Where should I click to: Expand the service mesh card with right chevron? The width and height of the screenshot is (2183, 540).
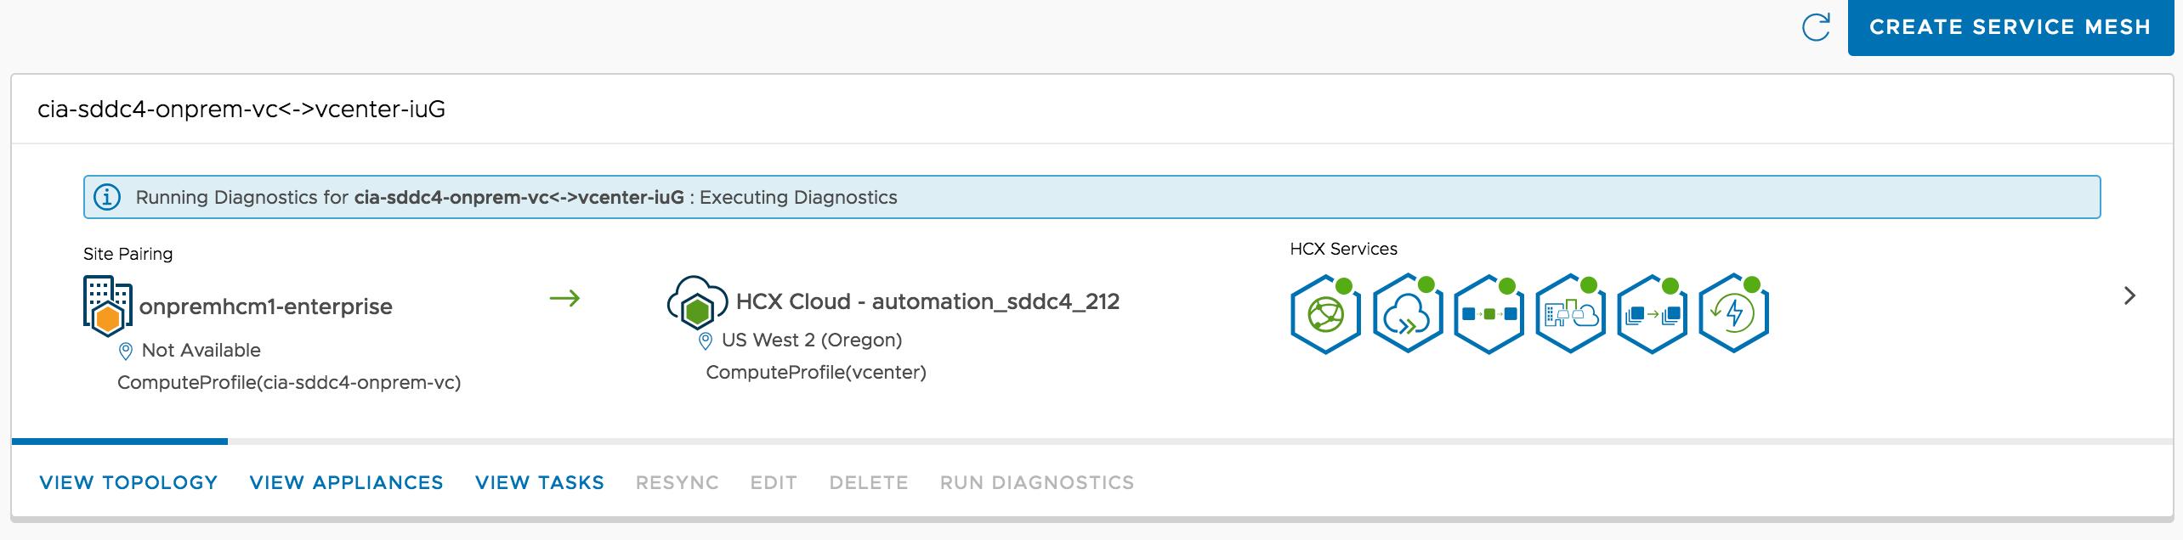[x=2129, y=295]
